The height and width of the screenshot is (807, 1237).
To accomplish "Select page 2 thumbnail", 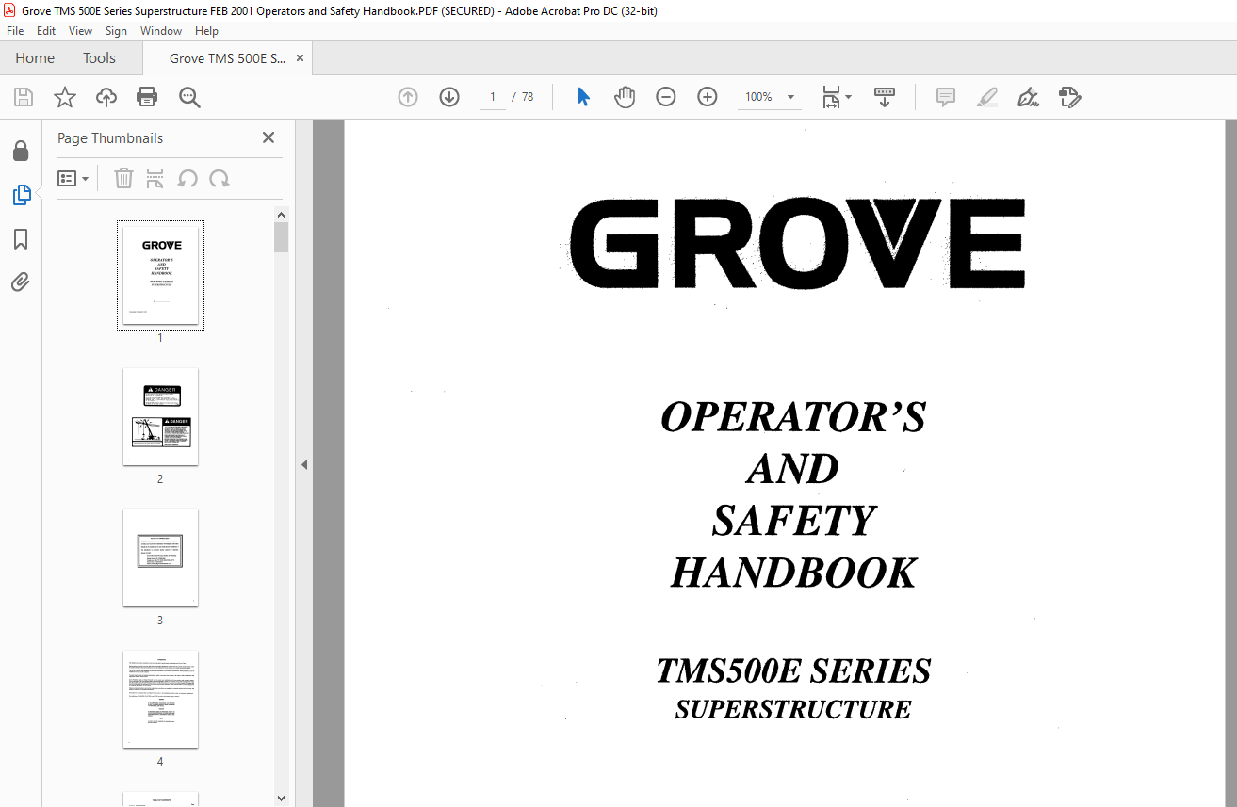I will 160,416.
